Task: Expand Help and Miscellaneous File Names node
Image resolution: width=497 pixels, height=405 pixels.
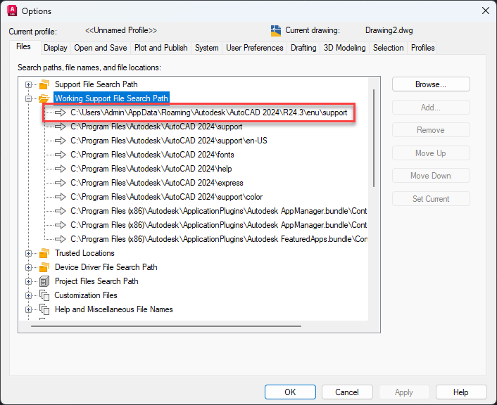Action: pos(29,309)
